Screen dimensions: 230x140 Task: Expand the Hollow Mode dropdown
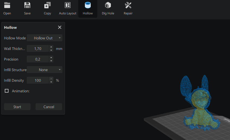coord(45,38)
